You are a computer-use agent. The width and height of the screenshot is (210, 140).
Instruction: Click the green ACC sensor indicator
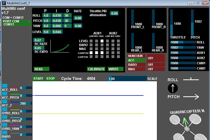coord(136,60)
